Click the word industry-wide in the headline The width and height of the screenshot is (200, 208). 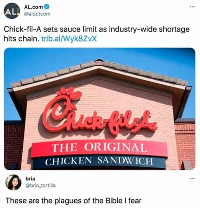coord(133,29)
